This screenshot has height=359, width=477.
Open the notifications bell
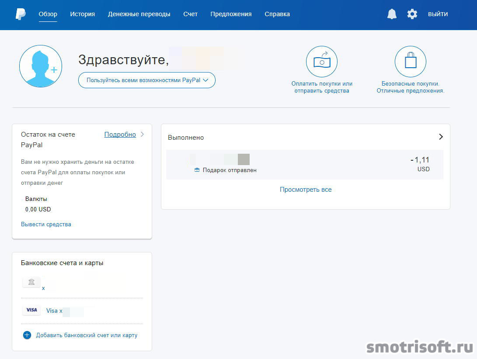coord(392,14)
